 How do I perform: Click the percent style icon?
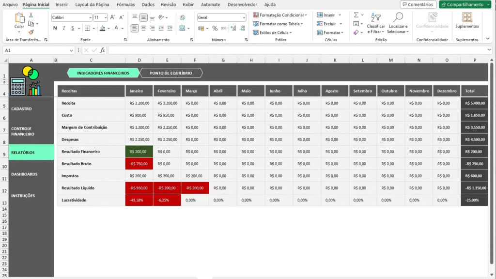(215, 29)
